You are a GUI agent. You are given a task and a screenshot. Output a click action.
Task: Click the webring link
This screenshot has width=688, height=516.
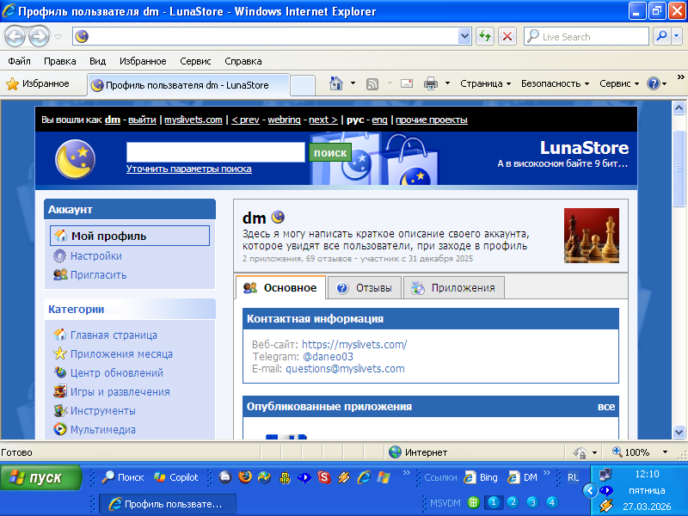(x=284, y=120)
